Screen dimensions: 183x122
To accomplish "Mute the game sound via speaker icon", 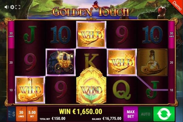I will pyautogui.click(x=7, y=7).
